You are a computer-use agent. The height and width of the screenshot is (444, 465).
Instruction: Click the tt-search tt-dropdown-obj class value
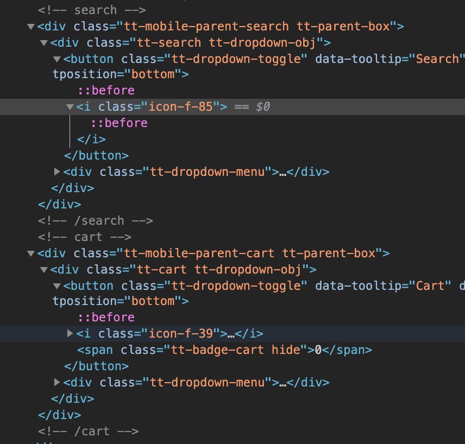coord(227,43)
